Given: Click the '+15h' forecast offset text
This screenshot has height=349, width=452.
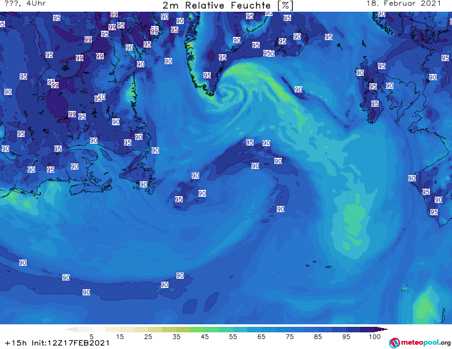Looking at the screenshot, I should (16, 343).
